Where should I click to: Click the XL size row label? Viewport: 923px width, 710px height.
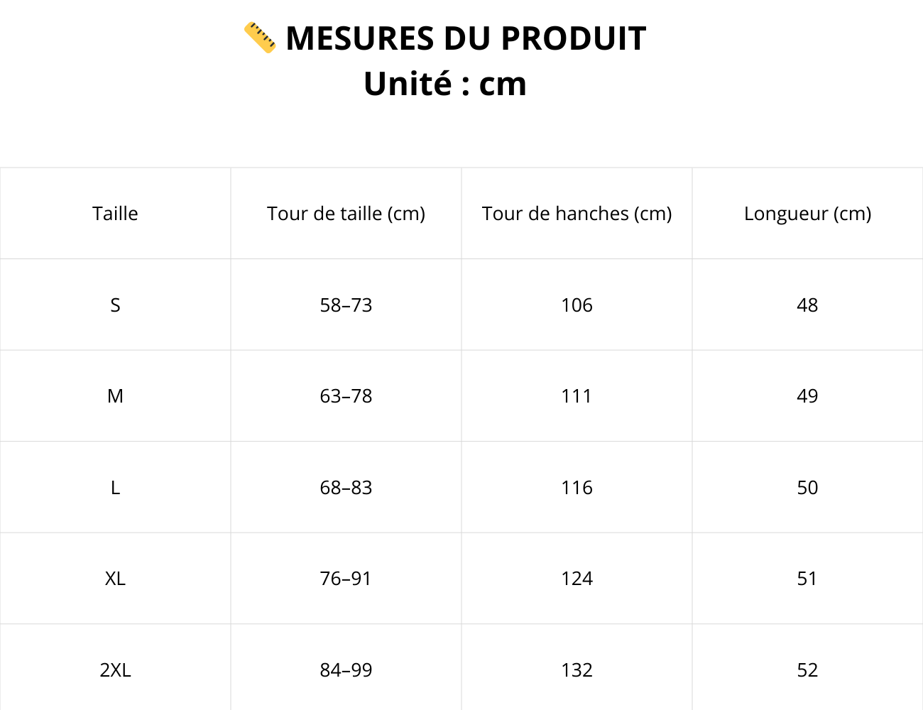[x=115, y=579]
